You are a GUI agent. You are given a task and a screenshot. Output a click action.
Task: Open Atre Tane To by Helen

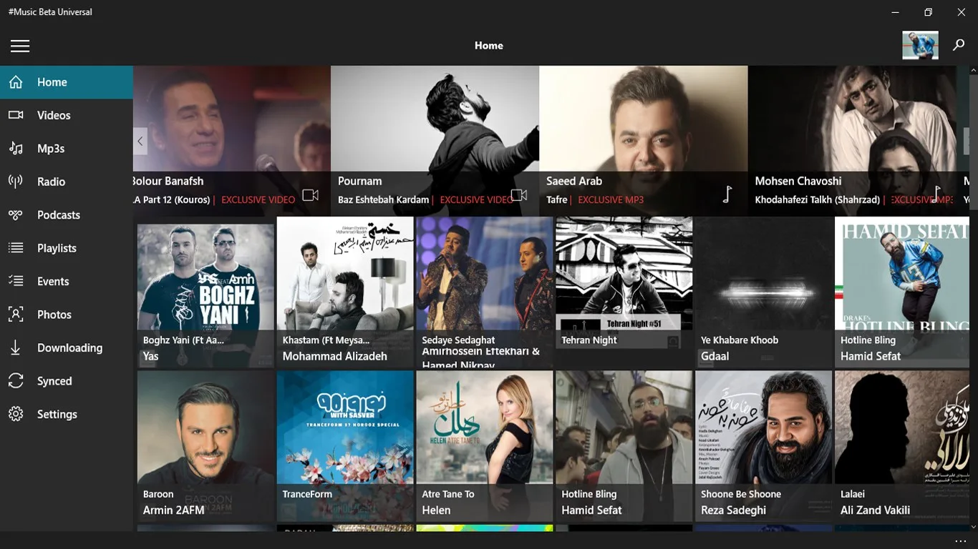485,445
